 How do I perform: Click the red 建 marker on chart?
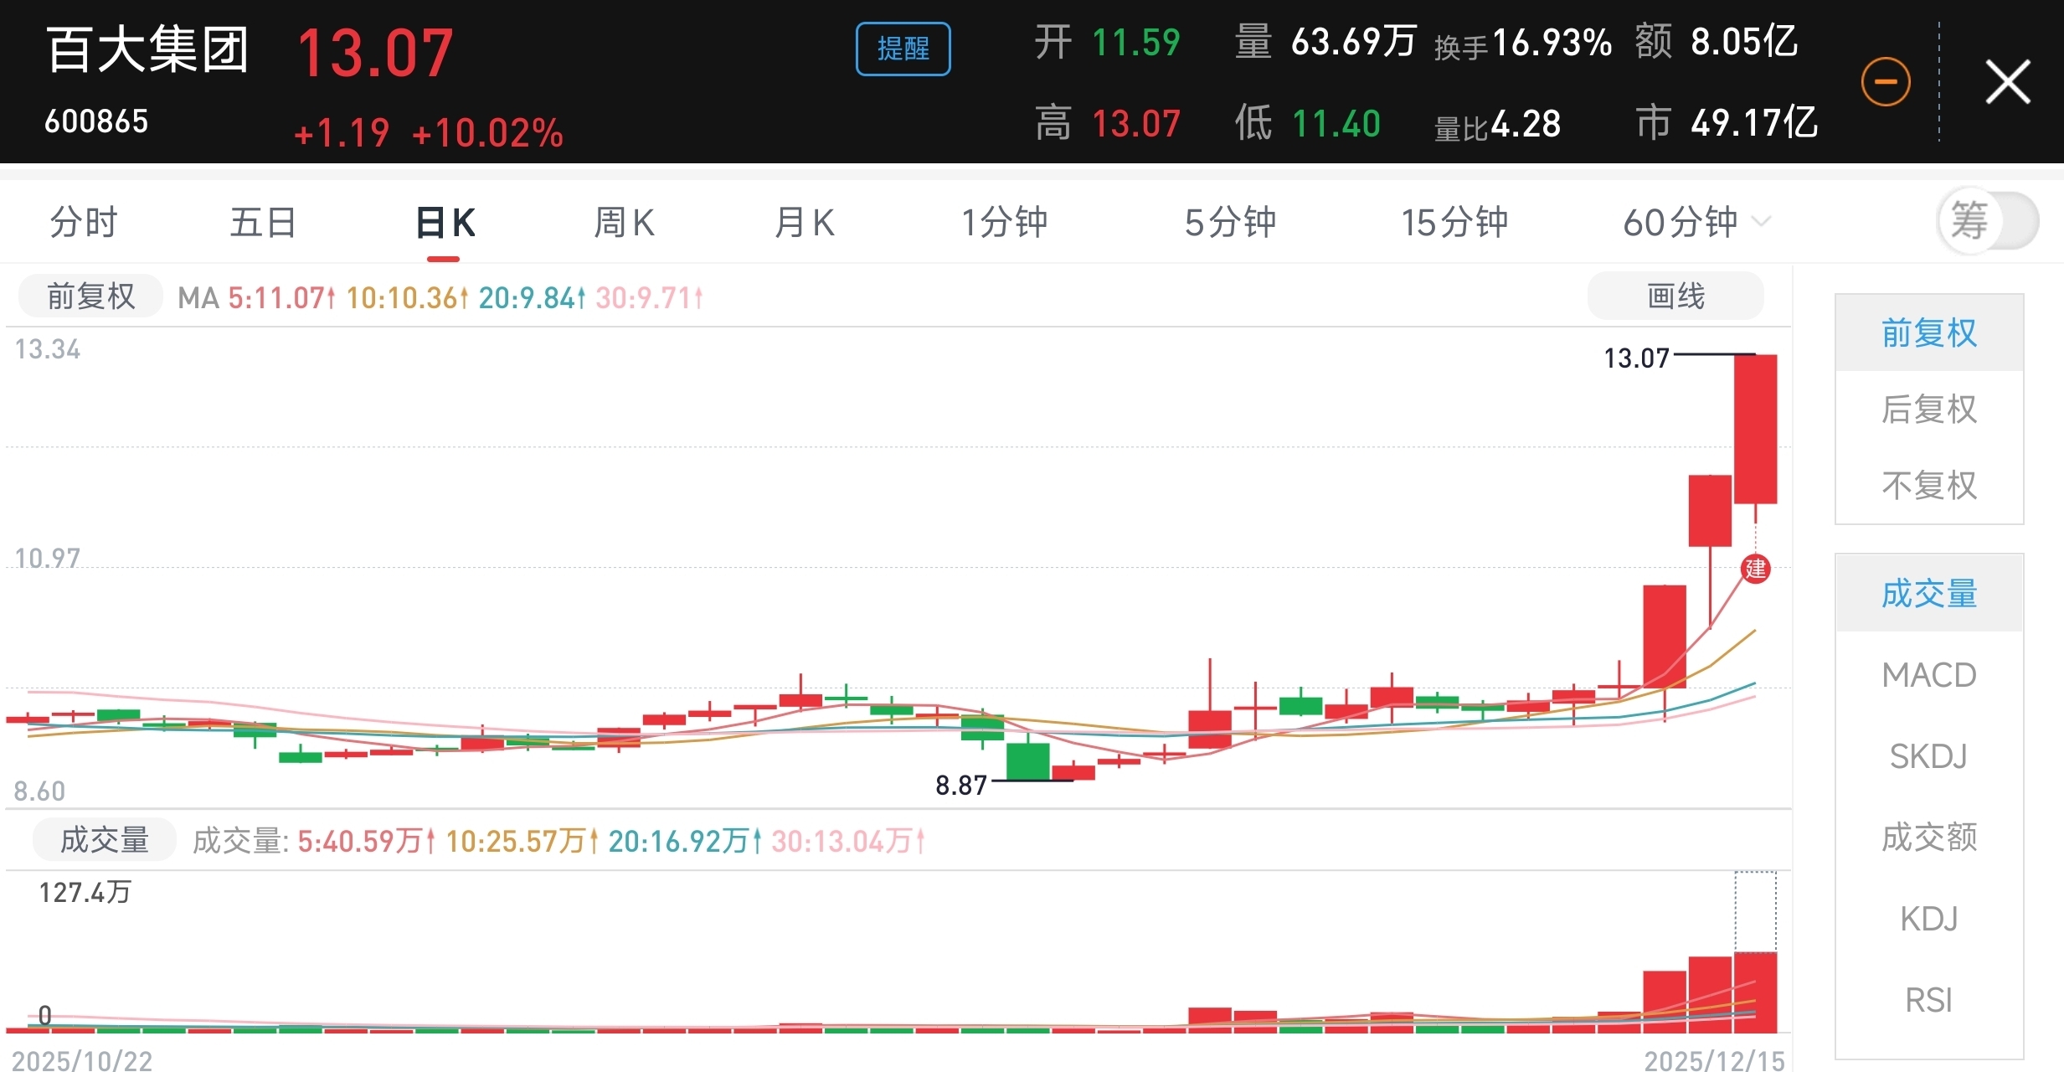coord(1755,569)
